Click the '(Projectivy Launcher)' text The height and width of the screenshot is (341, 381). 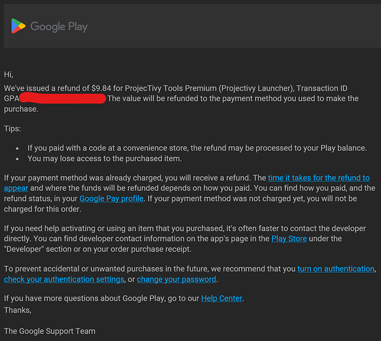tap(256, 88)
